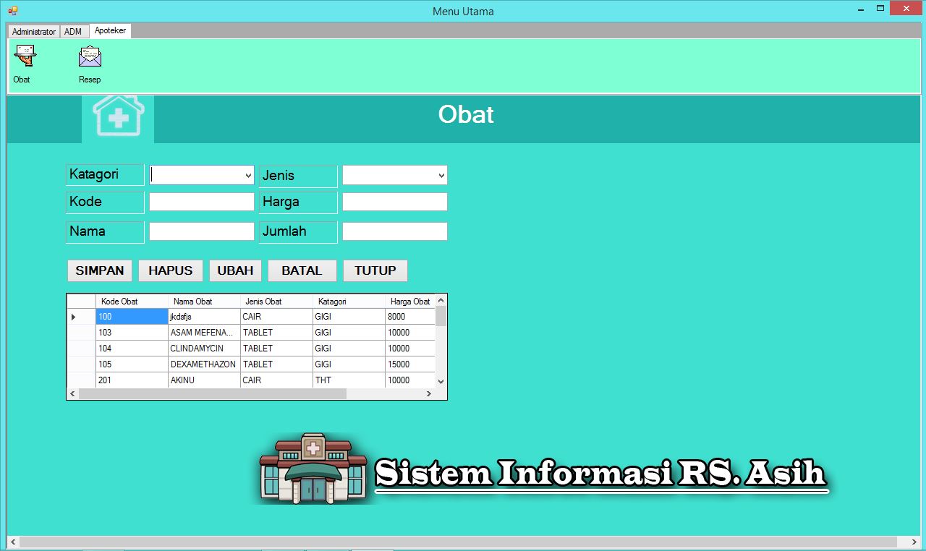Click the application icon in the title bar
Screen dimensions: 926x551
coord(12,11)
